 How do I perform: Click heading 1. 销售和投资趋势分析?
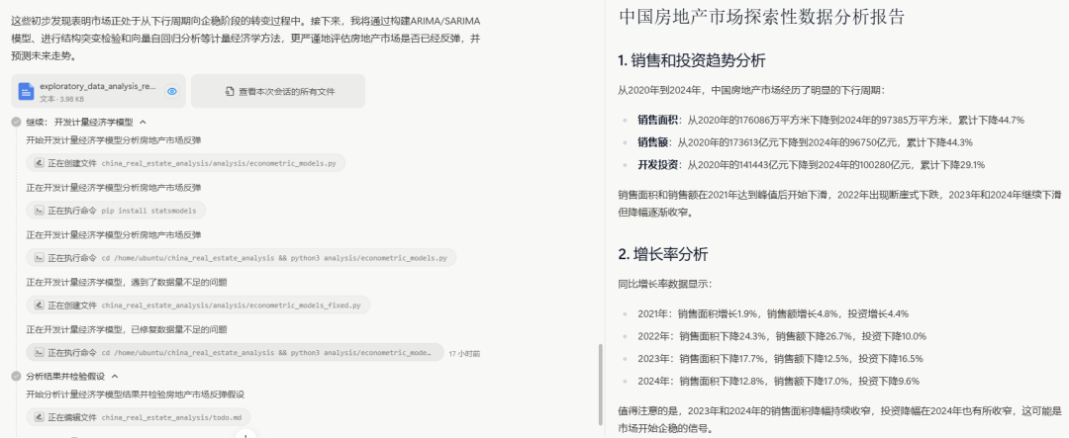pos(692,60)
